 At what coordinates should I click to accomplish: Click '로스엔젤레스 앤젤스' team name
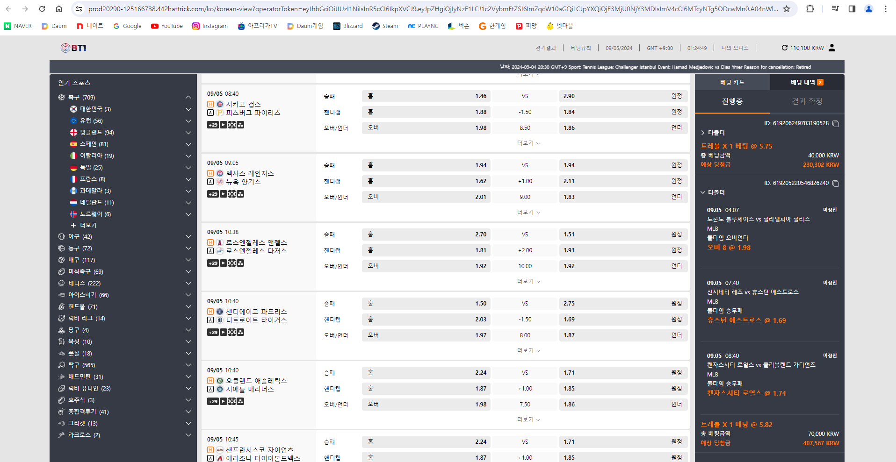pyautogui.click(x=256, y=242)
